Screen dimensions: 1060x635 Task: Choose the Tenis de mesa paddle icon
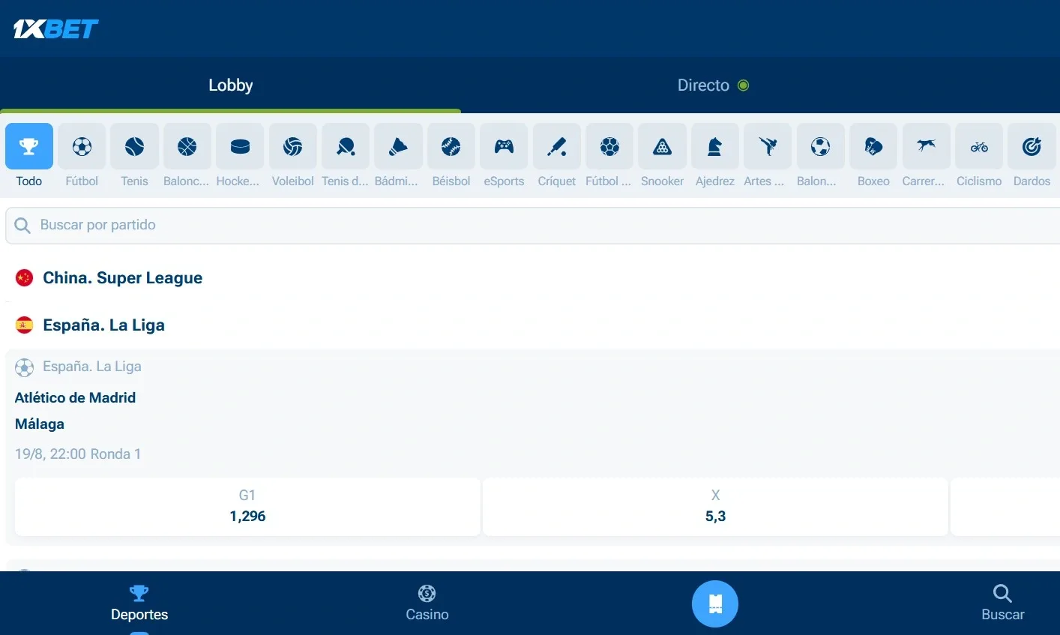tap(346, 146)
